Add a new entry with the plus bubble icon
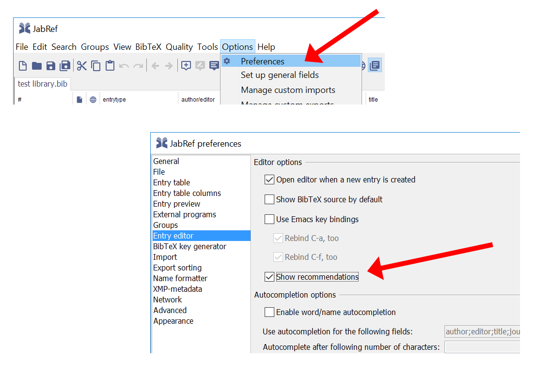 pyautogui.click(x=186, y=65)
